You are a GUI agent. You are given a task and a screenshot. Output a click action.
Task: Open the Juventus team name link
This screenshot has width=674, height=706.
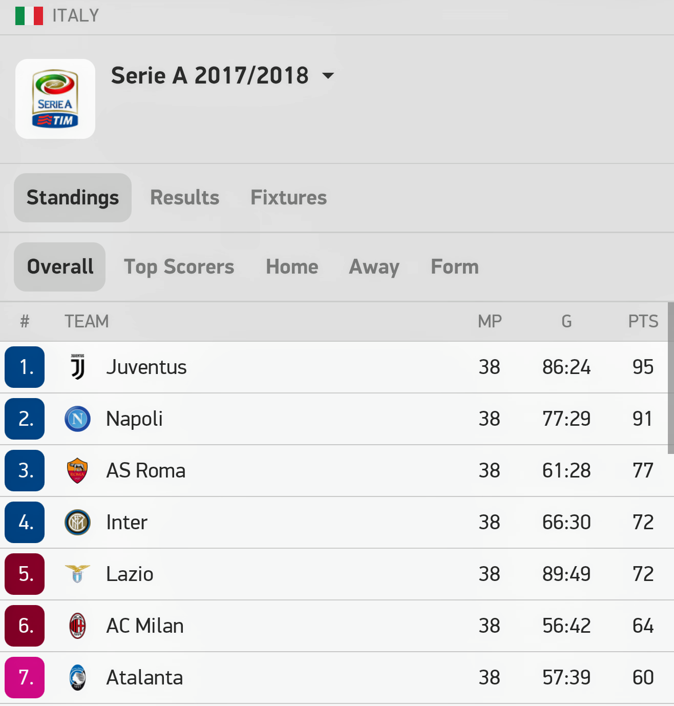(146, 367)
